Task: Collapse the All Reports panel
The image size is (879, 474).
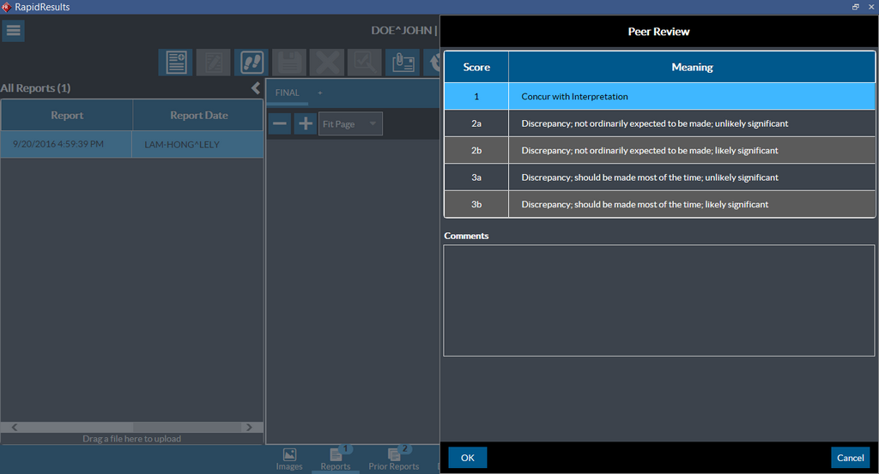Action: coord(255,88)
